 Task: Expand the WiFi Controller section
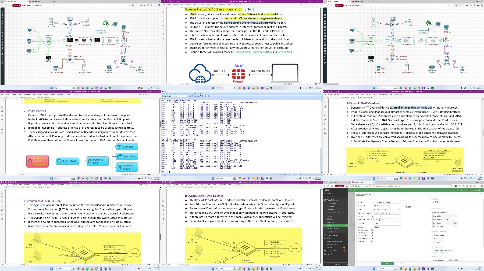(335, 244)
